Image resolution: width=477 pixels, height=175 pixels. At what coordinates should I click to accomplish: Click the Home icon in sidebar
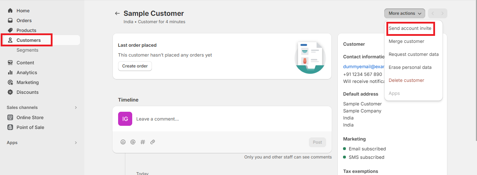(x=10, y=11)
